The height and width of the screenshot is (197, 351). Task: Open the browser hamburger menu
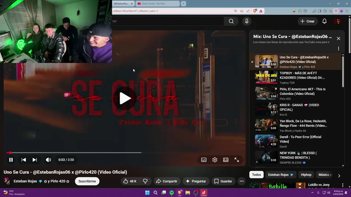[x=347, y=11]
